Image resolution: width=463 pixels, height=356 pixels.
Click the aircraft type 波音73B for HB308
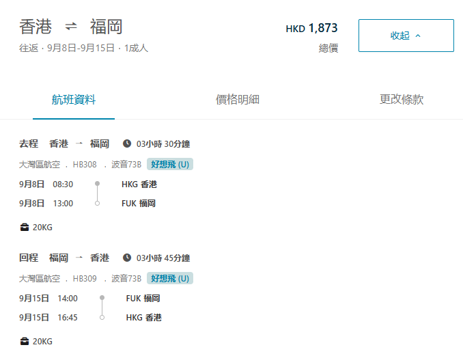pyautogui.click(x=126, y=165)
